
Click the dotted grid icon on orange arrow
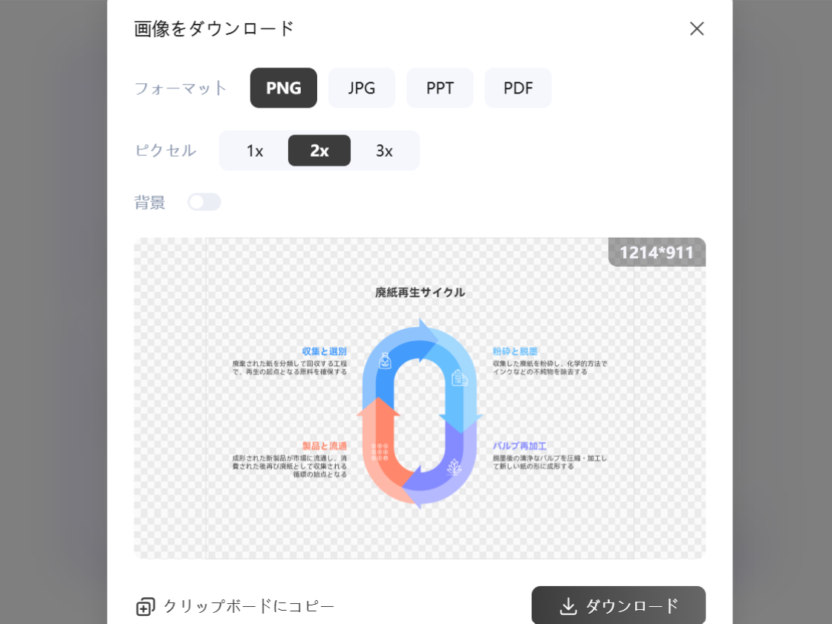(380, 452)
